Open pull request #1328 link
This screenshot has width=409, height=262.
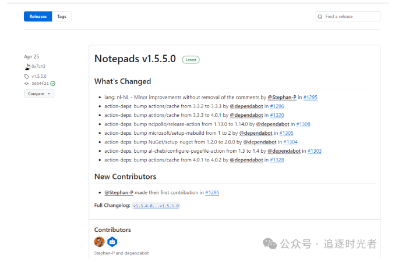[x=277, y=160]
